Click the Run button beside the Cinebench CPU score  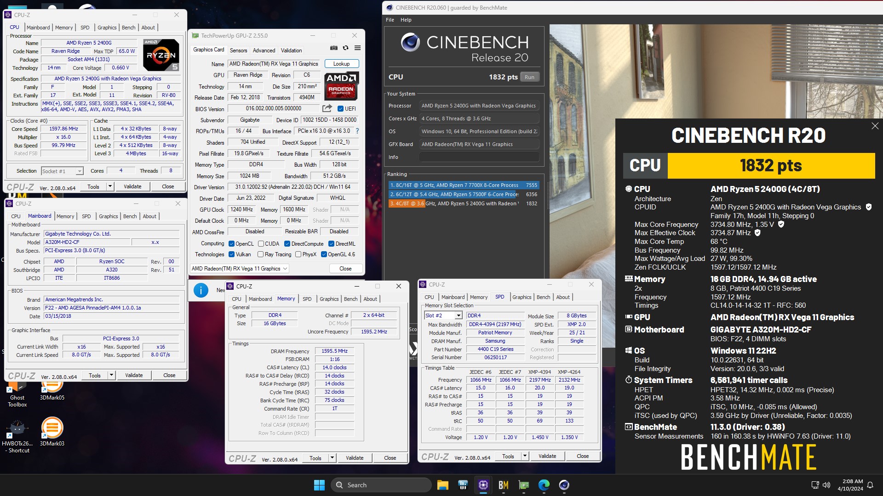[x=529, y=77]
